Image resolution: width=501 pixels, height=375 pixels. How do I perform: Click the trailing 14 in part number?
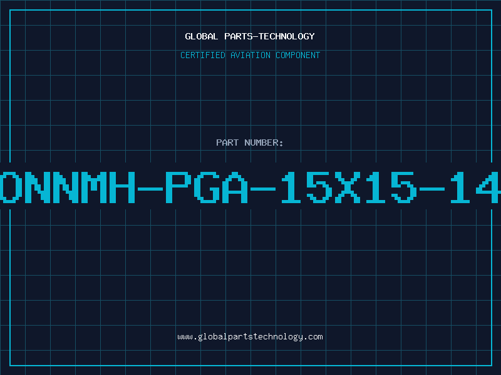pos(475,187)
